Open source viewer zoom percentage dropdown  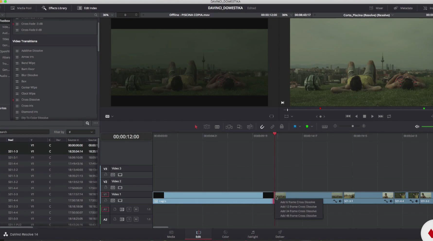107,15
